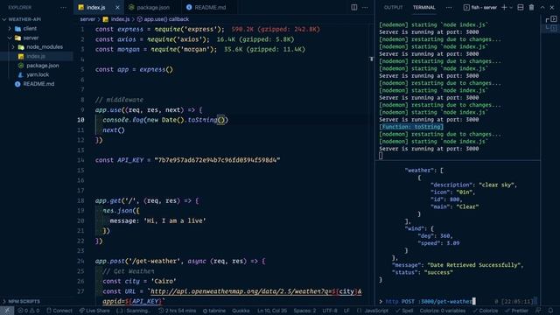Select the fish - server terminal label

coord(480,7)
